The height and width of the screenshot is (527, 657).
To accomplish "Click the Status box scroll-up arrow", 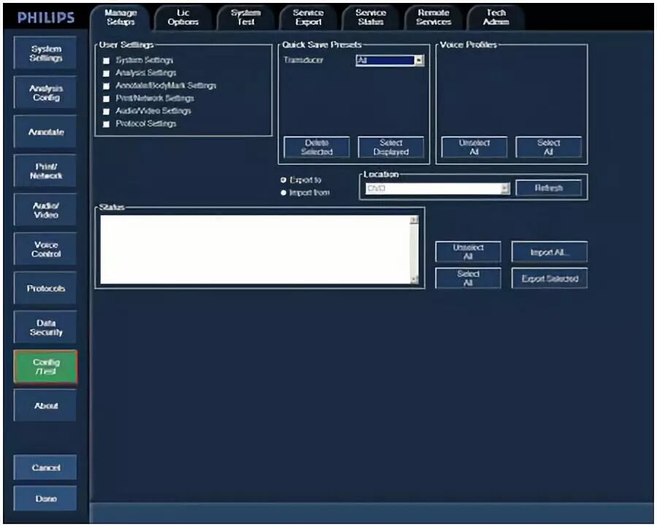I will click(x=414, y=220).
